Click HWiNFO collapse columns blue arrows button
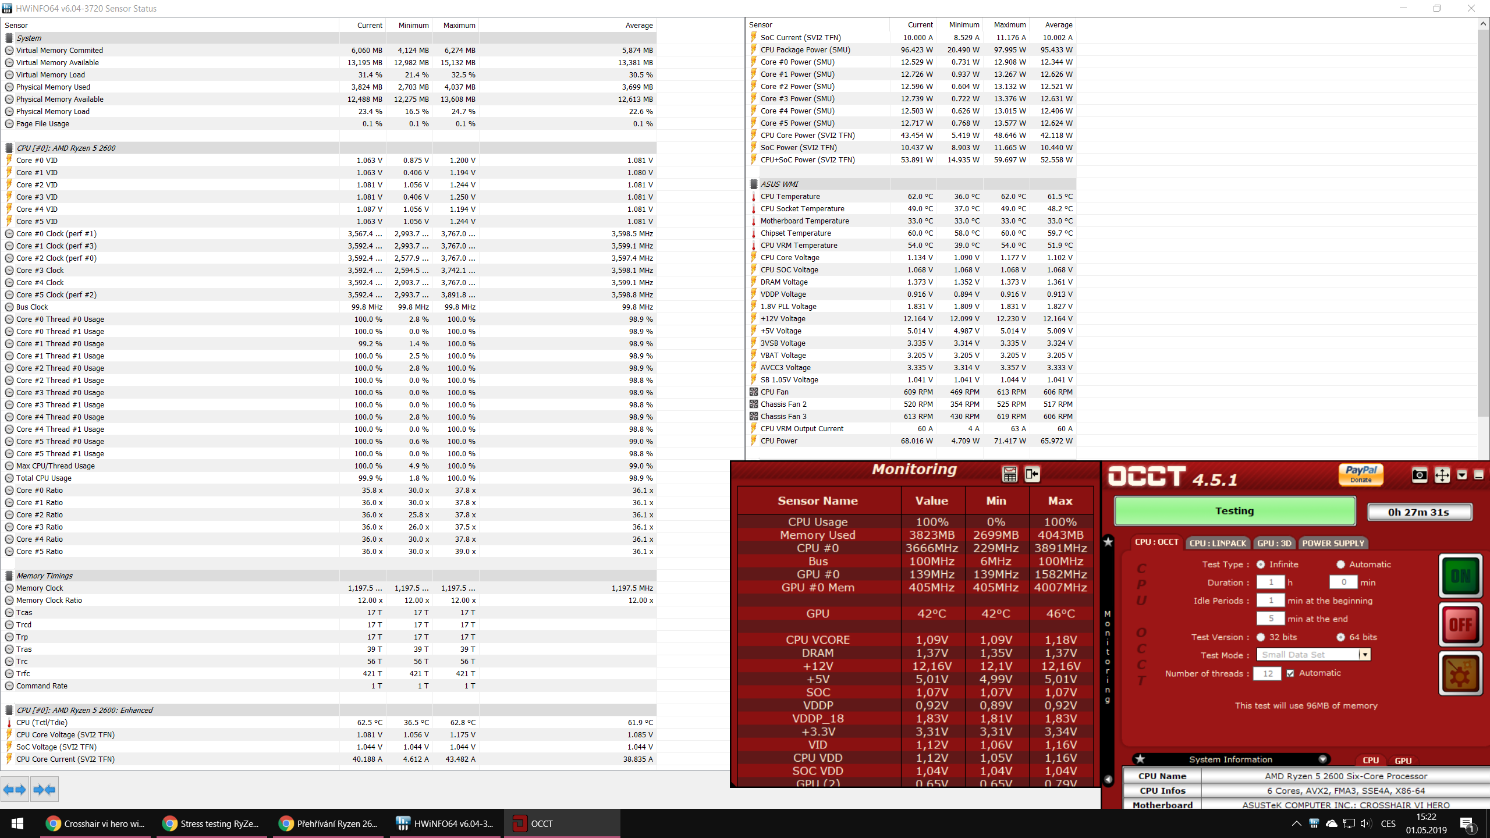This screenshot has height=838, width=1490. click(x=44, y=790)
